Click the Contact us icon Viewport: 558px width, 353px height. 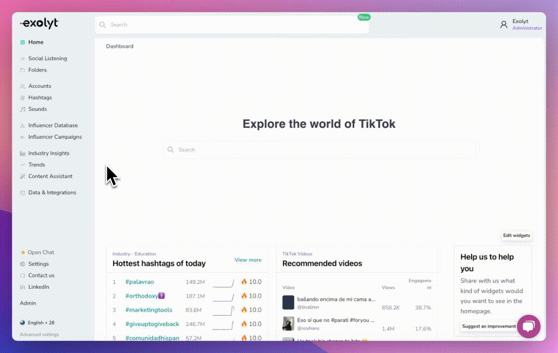pos(23,275)
